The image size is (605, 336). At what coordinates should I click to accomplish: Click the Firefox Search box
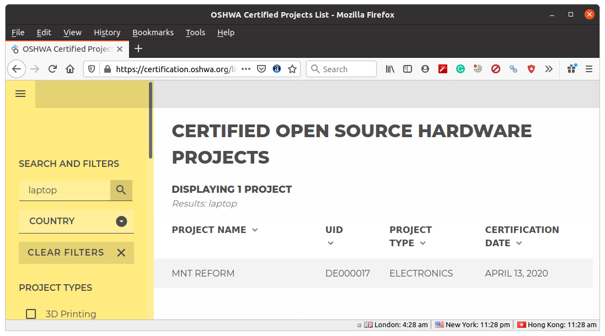[x=341, y=69]
